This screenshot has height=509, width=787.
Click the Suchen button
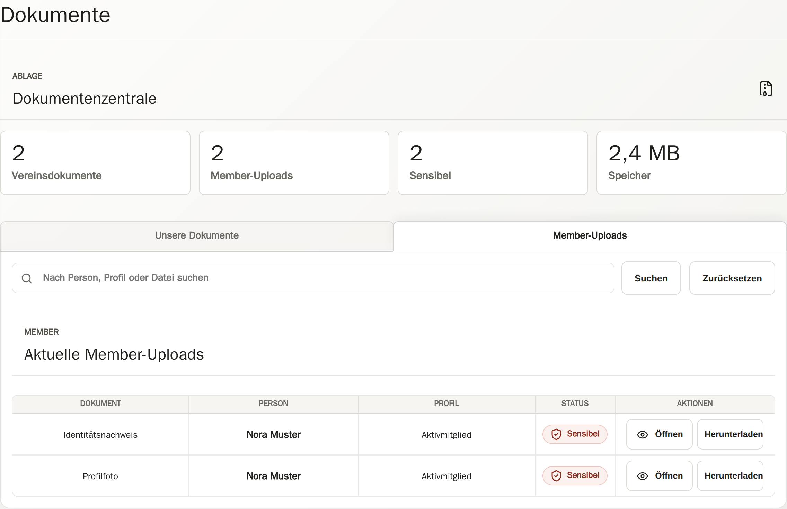651,278
